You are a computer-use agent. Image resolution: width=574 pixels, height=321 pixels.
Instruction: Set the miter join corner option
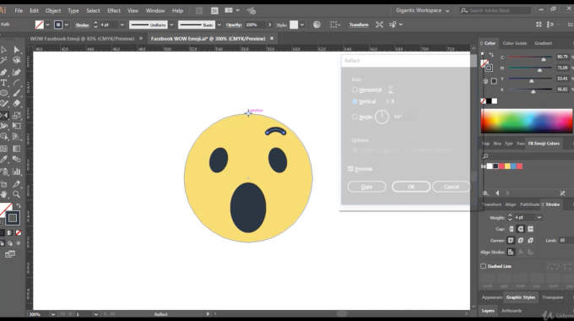511,241
